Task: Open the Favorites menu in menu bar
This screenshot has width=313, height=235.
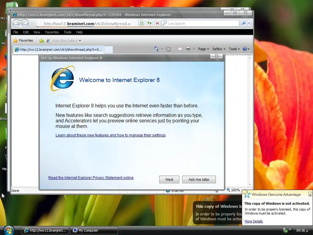Action: tap(52, 32)
